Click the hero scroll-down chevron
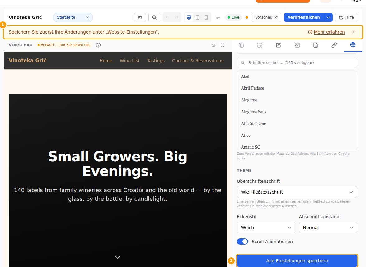Viewport: 366px width, 267px height. 118,257
